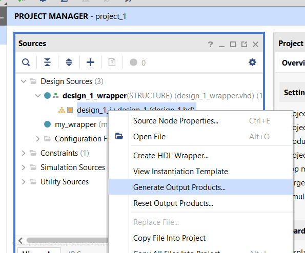
Task: Open the Sources panel search
Action: [26, 62]
